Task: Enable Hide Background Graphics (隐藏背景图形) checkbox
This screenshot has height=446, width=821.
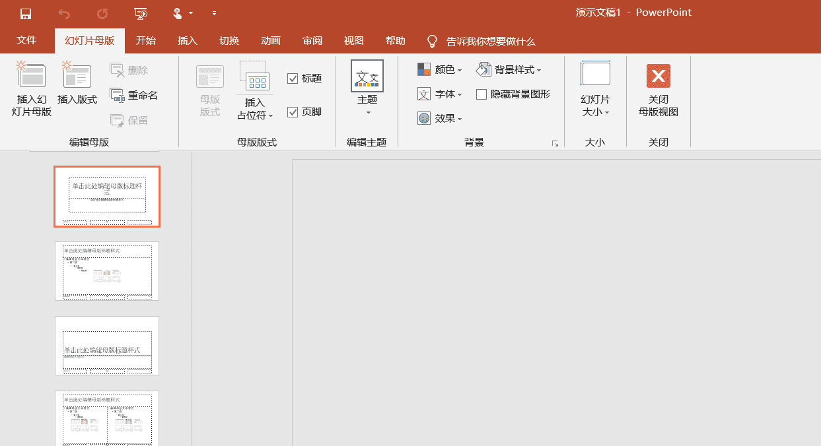Action: (482, 94)
